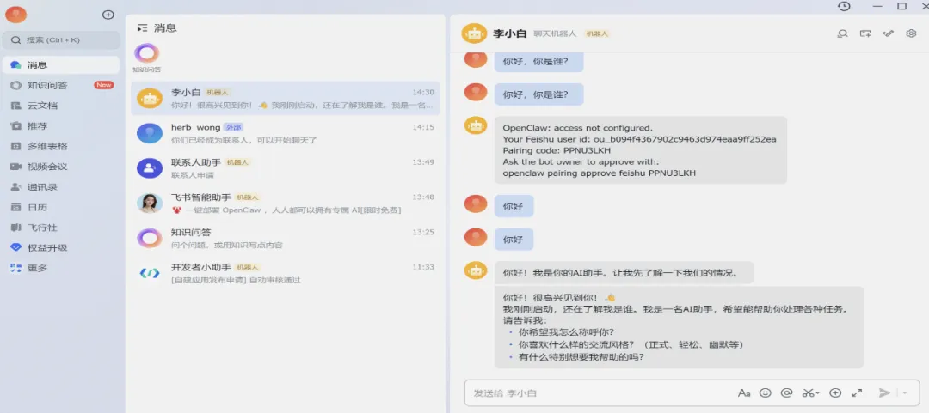The width and height of the screenshot is (929, 413).
Task: Toggle the message list filter icon beside 消息
Action: click(142, 27)
